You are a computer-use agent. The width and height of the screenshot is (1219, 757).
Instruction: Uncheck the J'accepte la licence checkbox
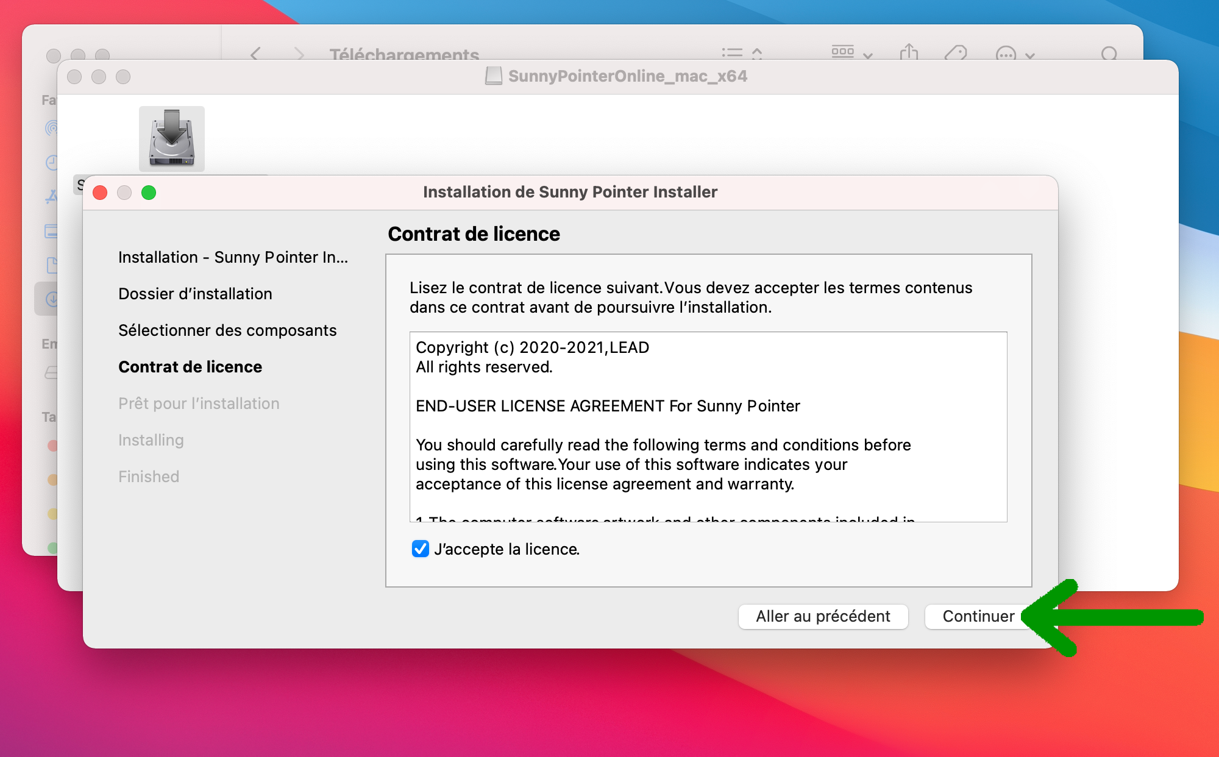[x=421, y=549]
